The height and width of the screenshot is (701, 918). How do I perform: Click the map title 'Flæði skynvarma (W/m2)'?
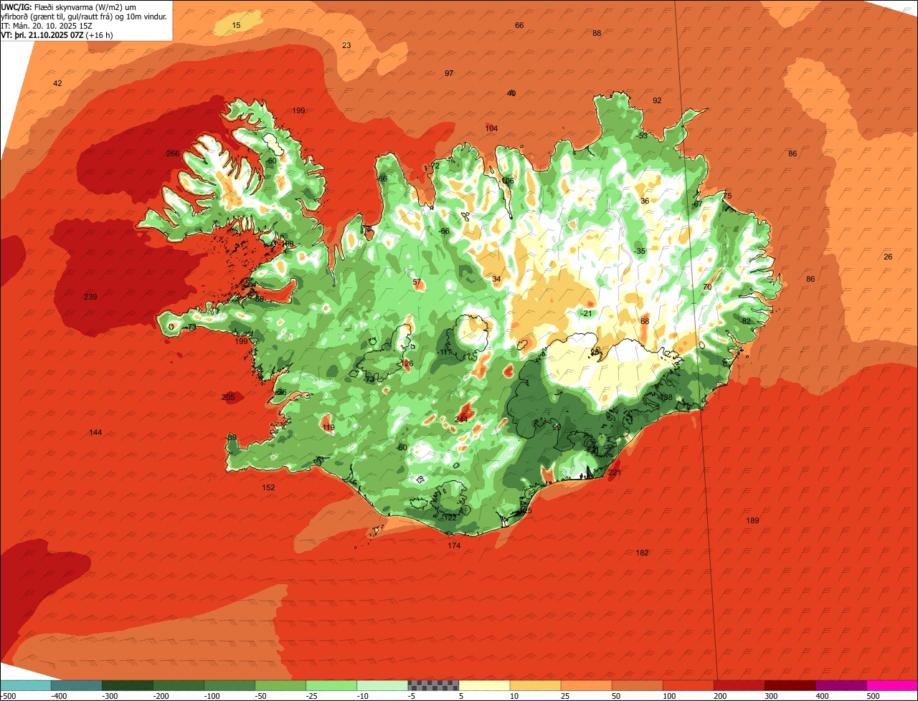coord(77,6)
